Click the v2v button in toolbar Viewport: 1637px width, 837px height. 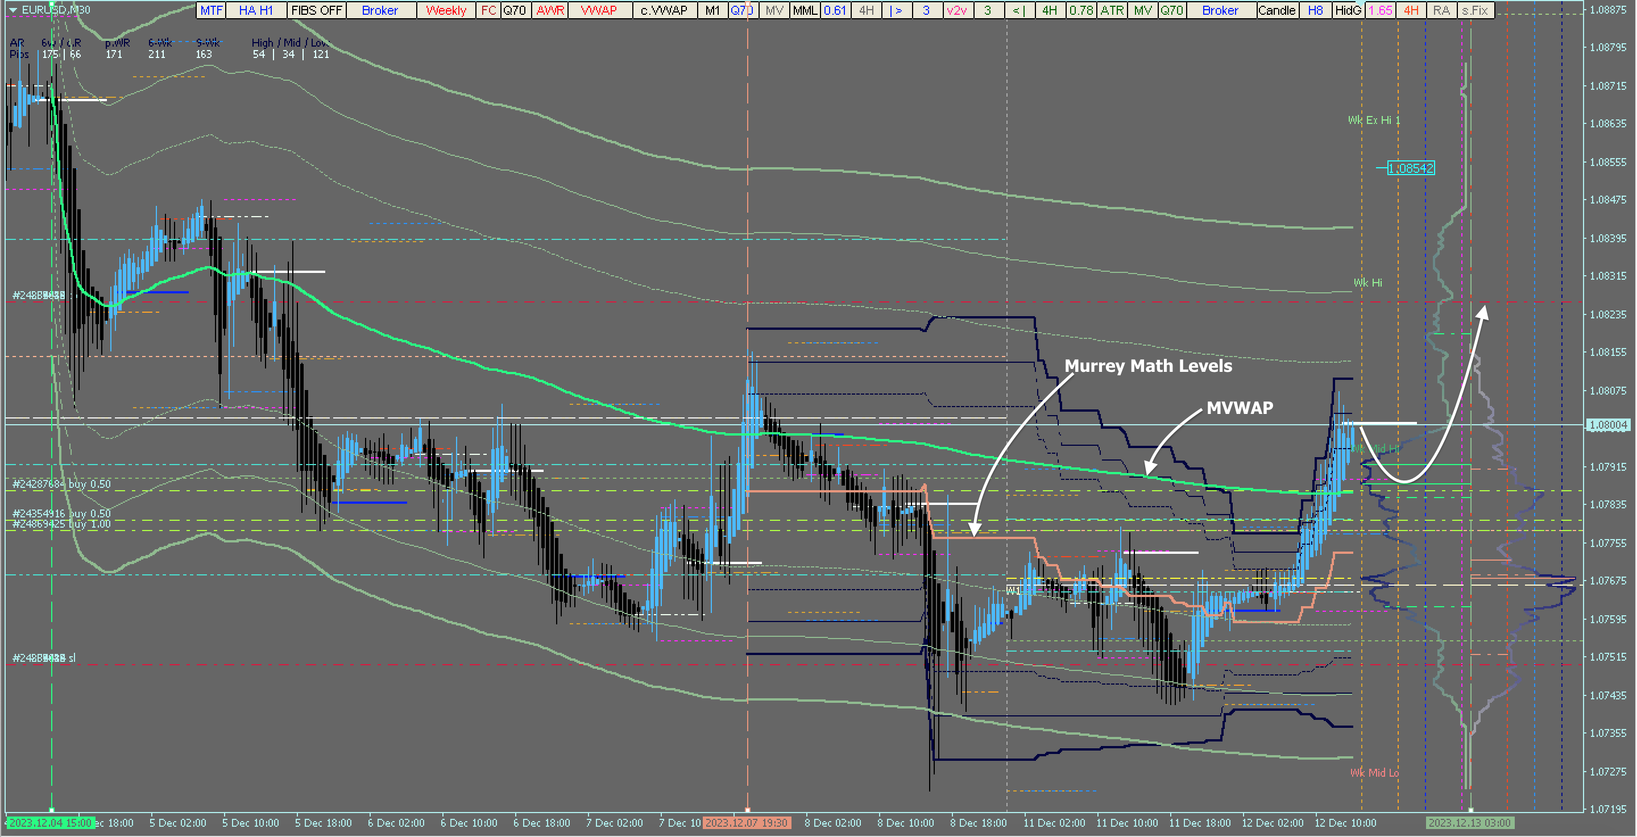(x=956, y=10)
